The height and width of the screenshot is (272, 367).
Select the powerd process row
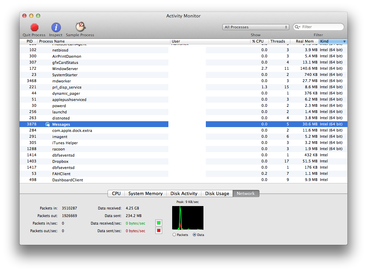(183, 106)
